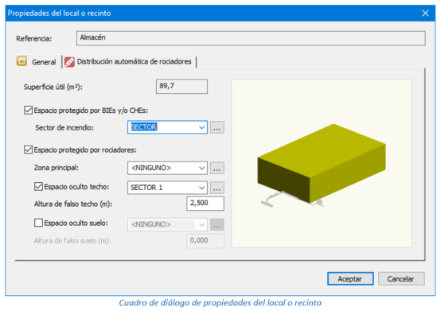Image resolution: width=441 pixels, height=311 pixels.
Task: Open the ellipsis editor beside Espacio oculto techo
Action: tap(217, 188)
